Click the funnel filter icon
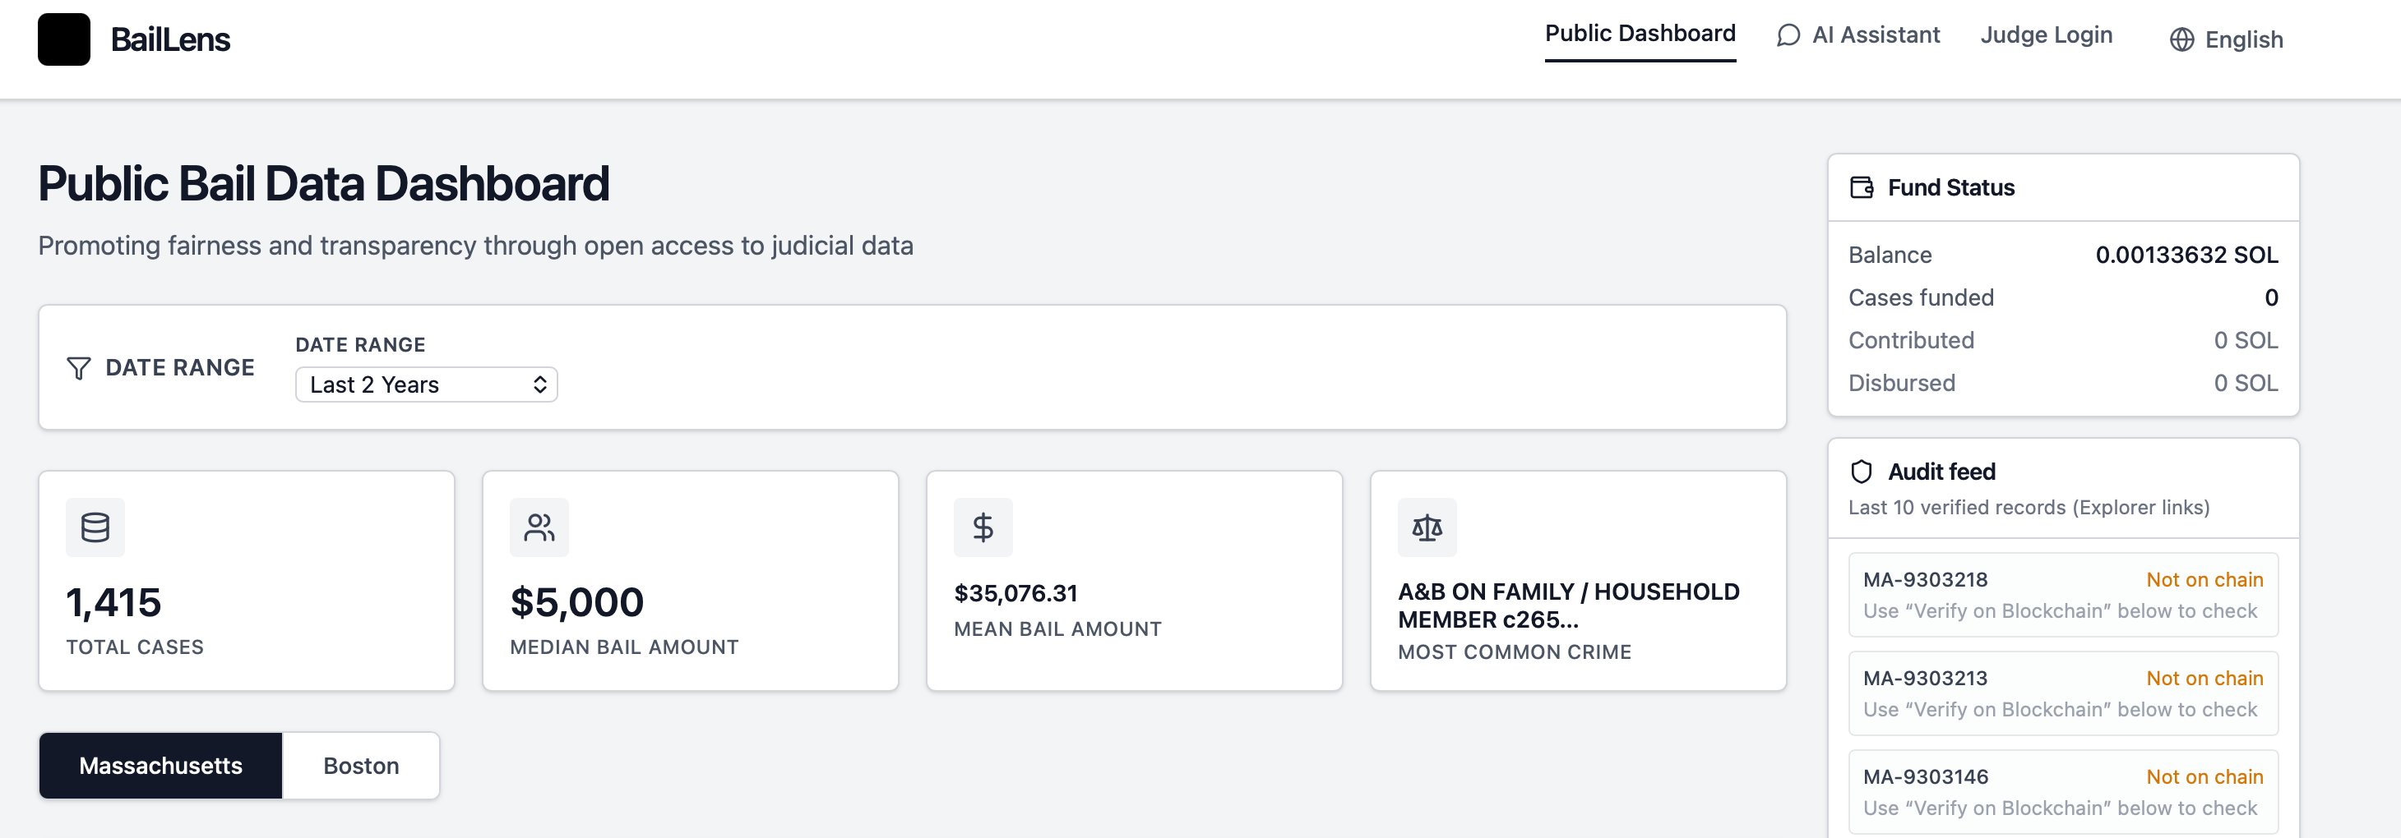 [x=79, y=369]
